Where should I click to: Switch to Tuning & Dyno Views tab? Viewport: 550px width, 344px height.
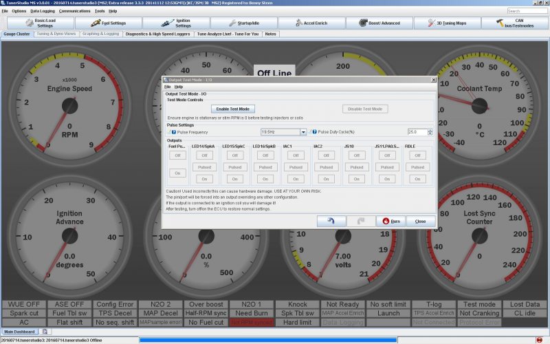(x=56, y=34)
